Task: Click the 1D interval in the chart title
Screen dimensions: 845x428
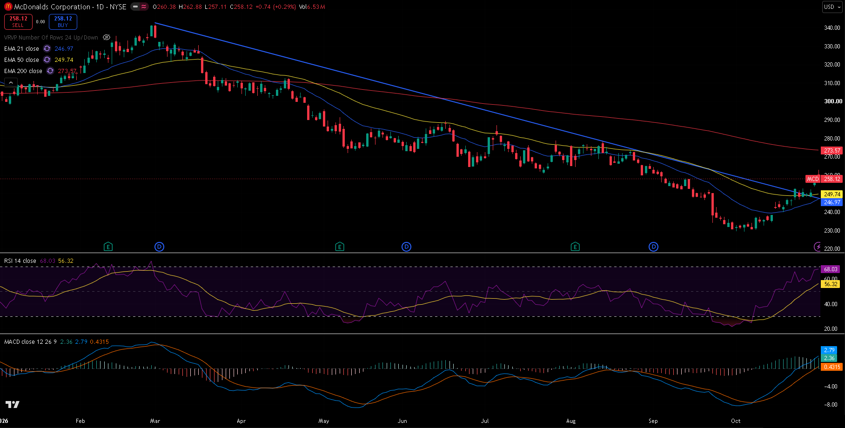Action: (x=100, y=7)
